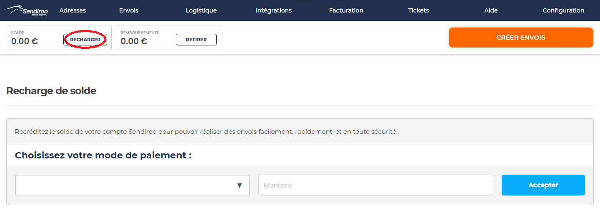Open the Envois menu
Viewport: 600px width, 213px height.
pos(129,10)
